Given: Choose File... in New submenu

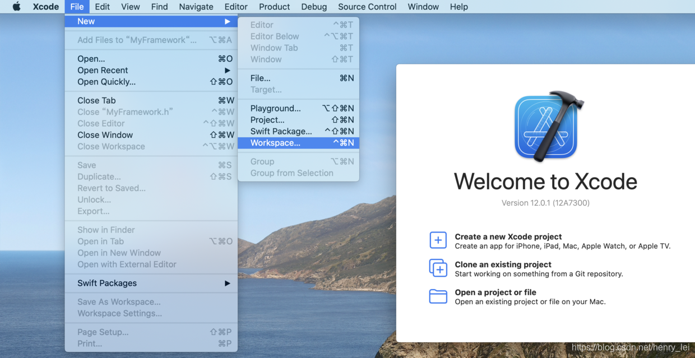Looking at the screenshot, I should (x=298, y=78).
